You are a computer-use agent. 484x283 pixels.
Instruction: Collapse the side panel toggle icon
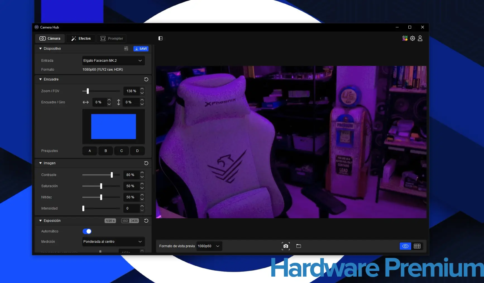point(160,38)
